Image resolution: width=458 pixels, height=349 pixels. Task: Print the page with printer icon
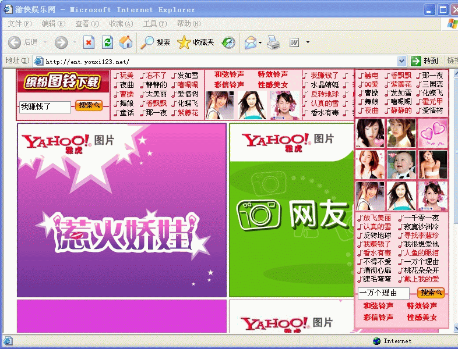(x=273, y=42)
